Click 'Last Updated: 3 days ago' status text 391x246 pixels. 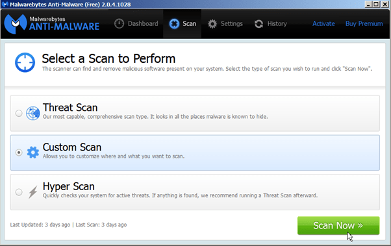[40, 225]
